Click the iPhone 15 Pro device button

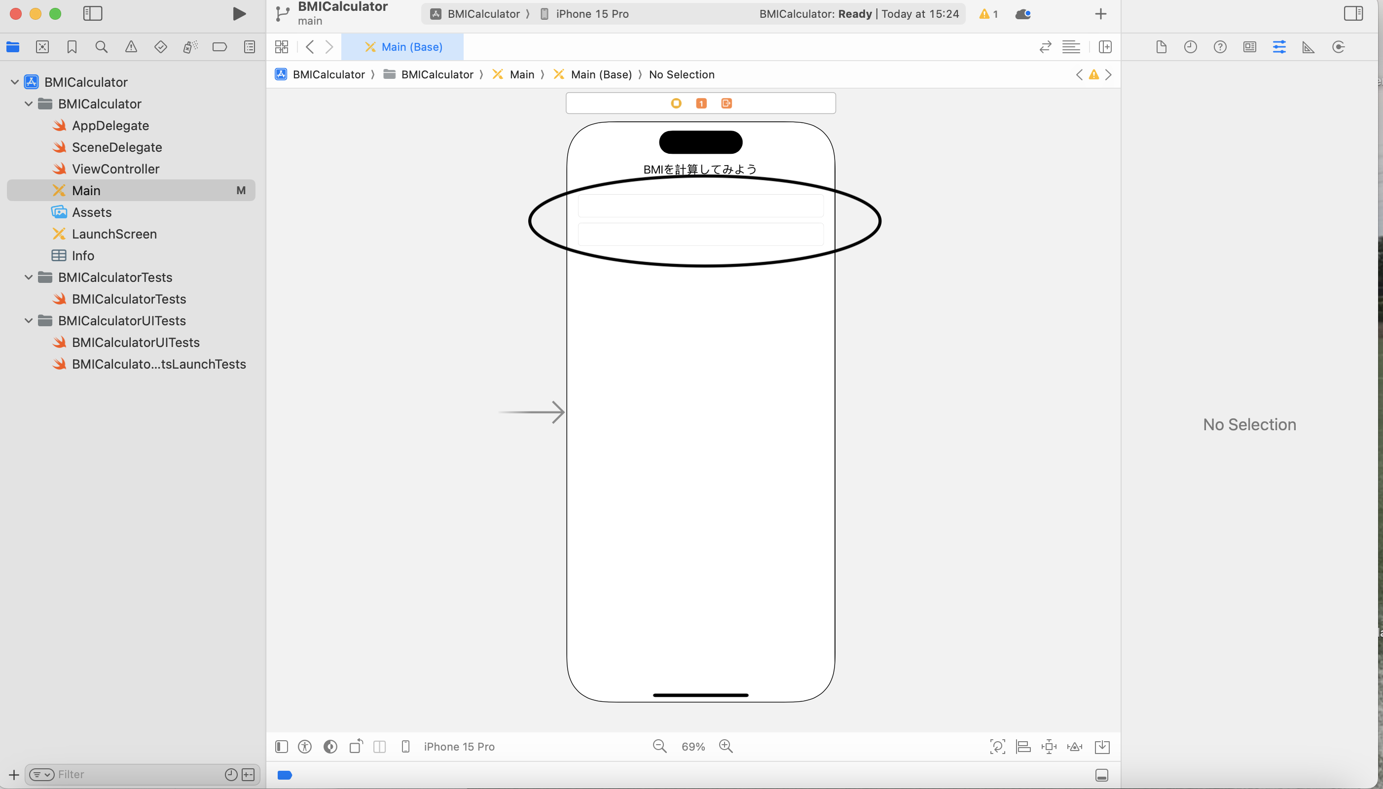458,746
